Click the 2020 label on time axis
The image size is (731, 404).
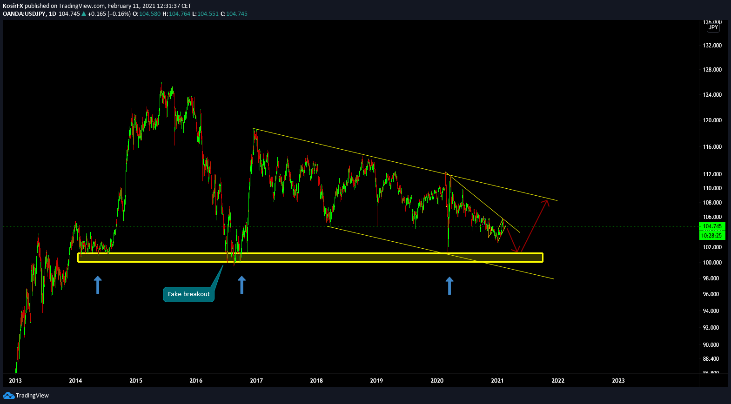point(437,381)
